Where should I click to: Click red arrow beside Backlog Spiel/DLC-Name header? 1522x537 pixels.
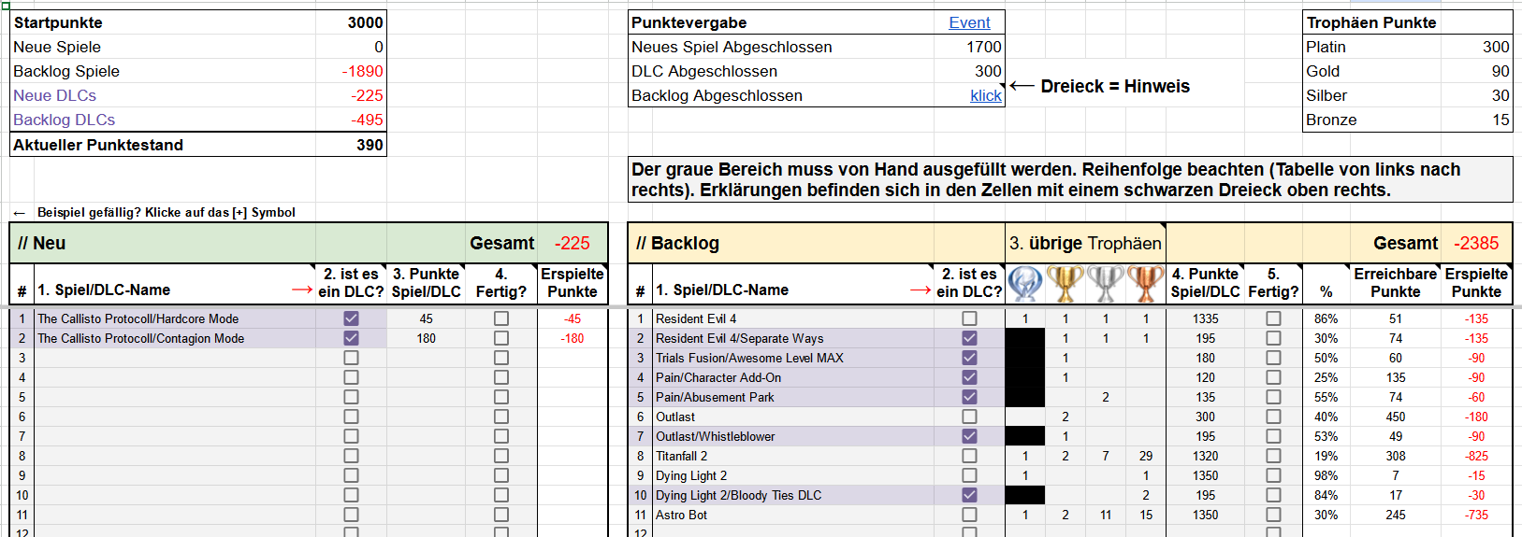click(x=920, y=290)
